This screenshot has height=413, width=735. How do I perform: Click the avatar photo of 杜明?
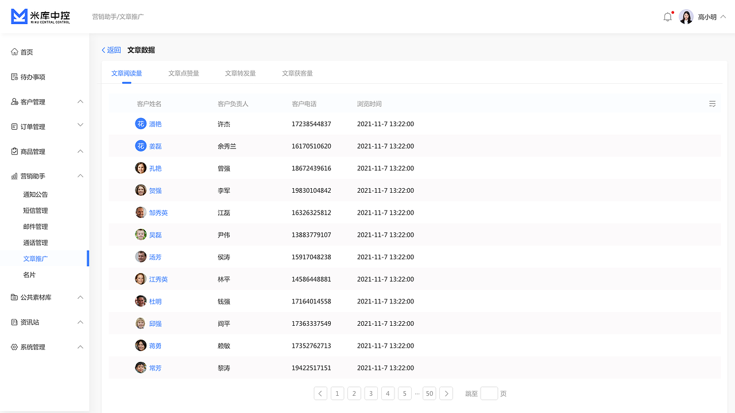(x=141, y=301)
